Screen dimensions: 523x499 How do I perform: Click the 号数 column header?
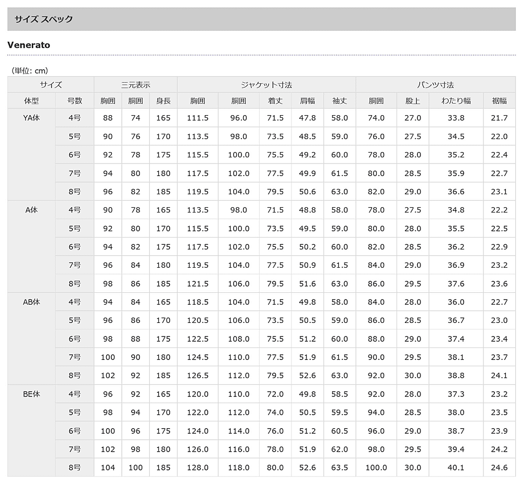coord(75,101)
